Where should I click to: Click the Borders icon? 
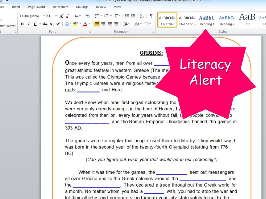click(x=146, y=24)
